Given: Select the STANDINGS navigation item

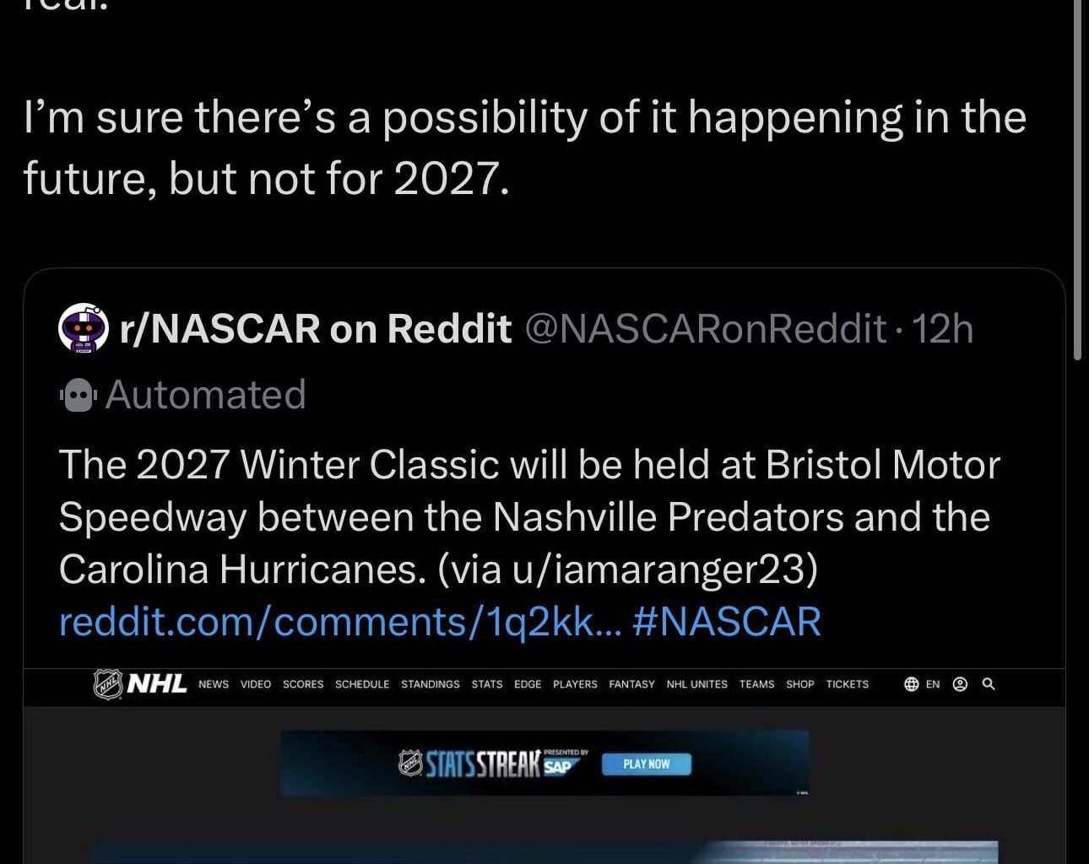Looking at the screenshot, I should 431,684.
